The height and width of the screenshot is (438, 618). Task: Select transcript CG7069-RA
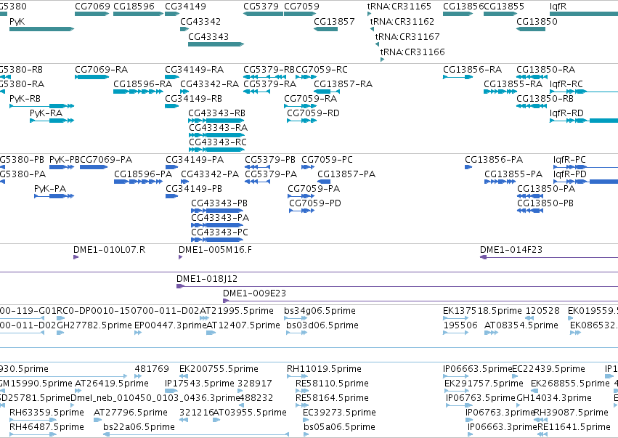(x=92, y=77)
